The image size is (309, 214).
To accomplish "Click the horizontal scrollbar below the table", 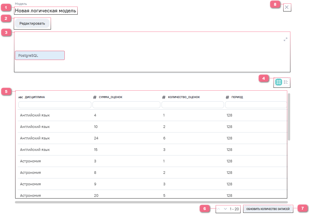I will click(151, 202).
